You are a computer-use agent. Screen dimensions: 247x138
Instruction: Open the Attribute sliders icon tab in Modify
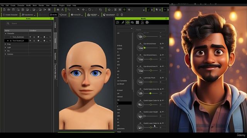coord(118,23)
